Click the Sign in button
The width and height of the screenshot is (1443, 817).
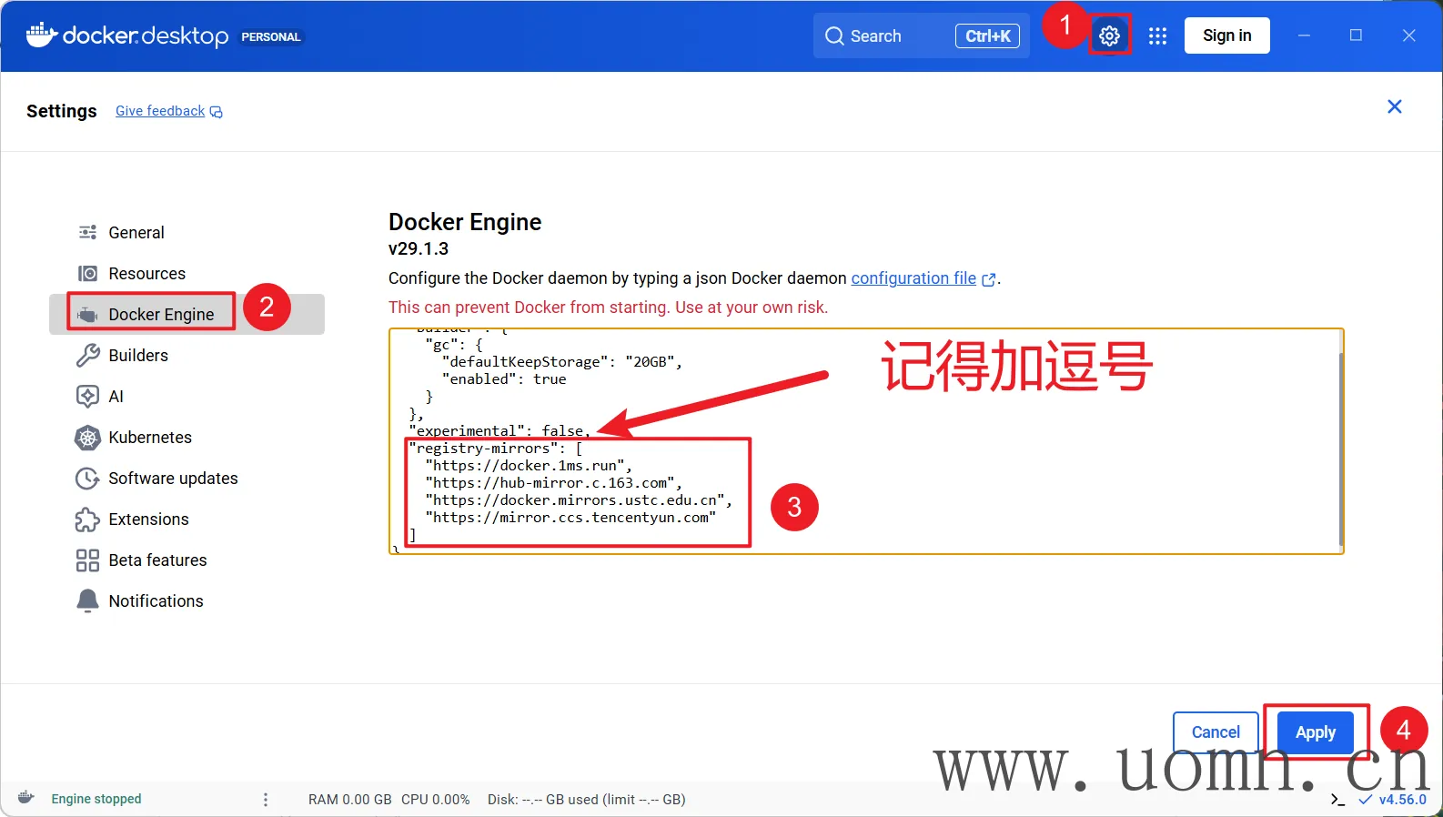pos(1226,36)
